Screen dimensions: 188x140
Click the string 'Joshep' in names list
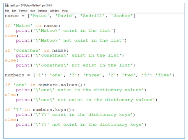122,16
